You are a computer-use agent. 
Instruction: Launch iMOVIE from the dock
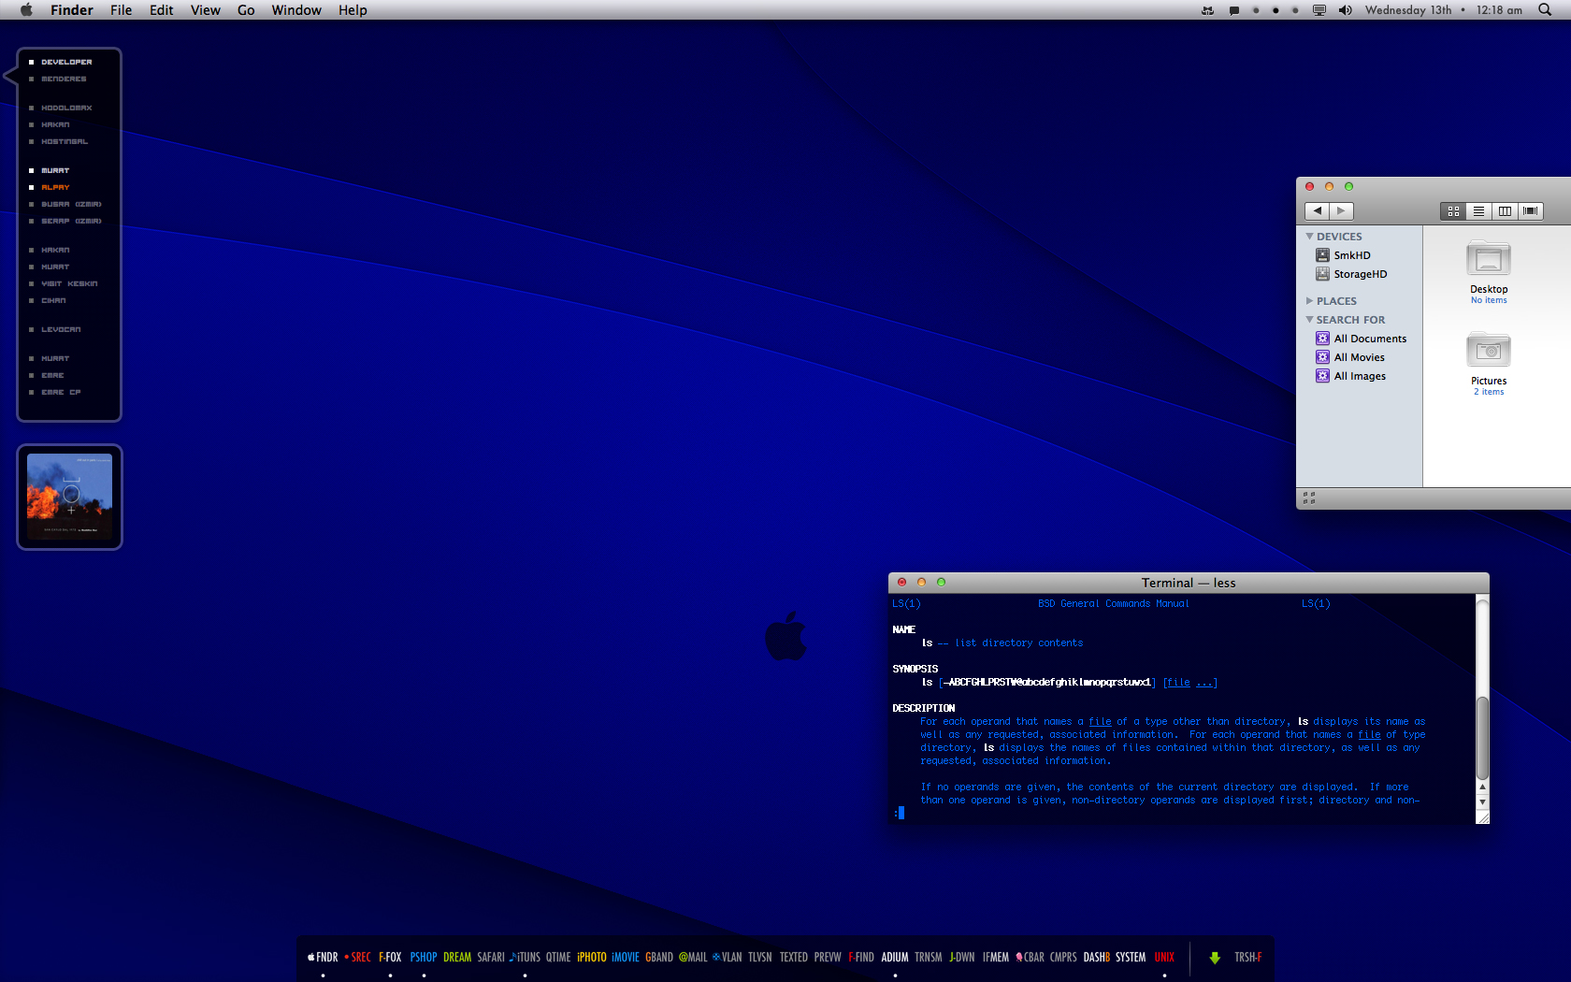pos(626,957)
